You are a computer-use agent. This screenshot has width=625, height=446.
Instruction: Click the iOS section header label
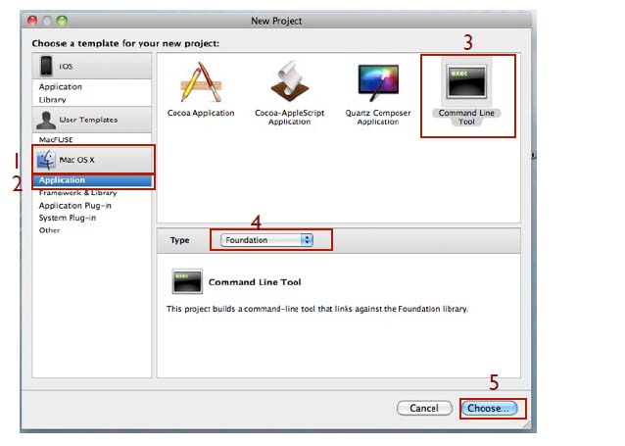(x=67, y=67)
